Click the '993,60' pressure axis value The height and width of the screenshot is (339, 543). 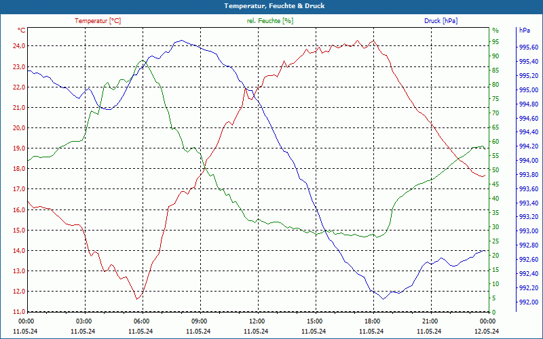point(529,189)
